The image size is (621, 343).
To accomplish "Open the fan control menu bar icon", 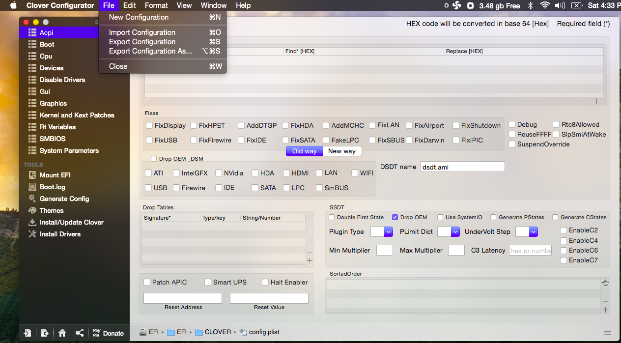I will 456,5.
